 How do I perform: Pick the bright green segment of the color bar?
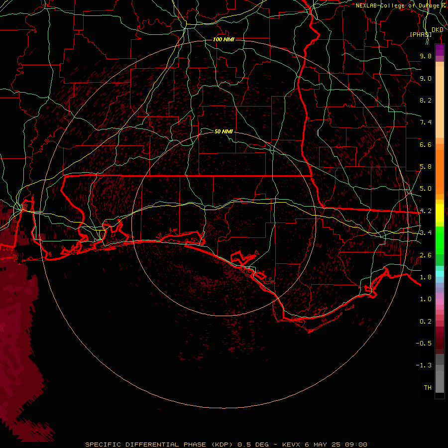point(440,240)
